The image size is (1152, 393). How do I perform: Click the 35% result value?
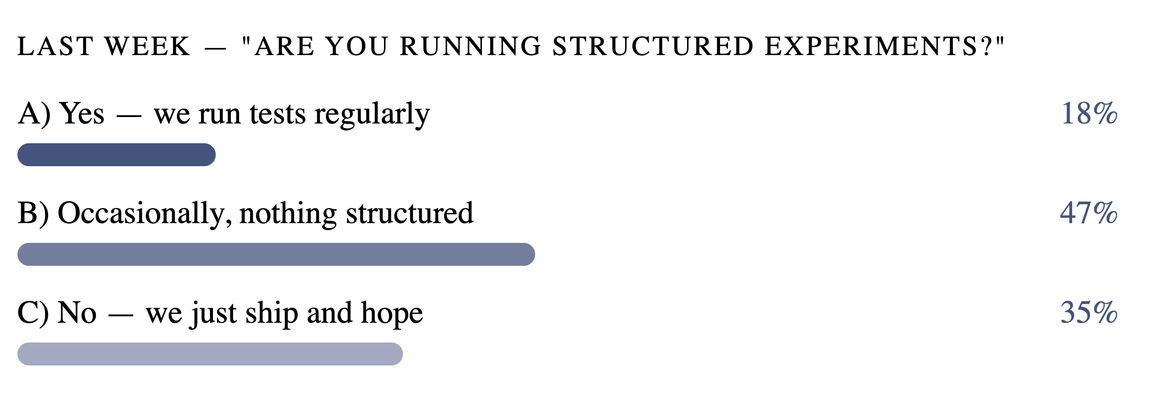1089,313
